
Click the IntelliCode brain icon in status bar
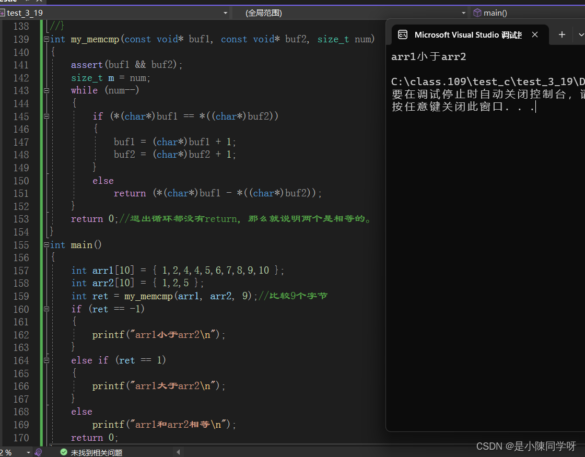point(38,452)
